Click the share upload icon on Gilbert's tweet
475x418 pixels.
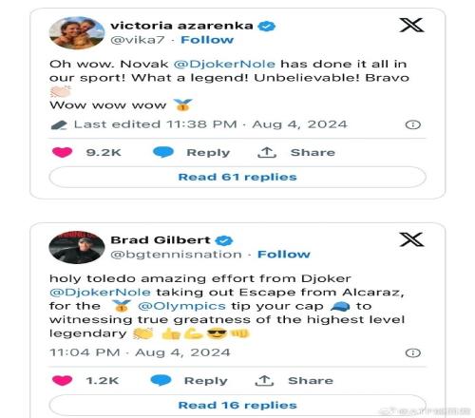[x=264, y=380]
